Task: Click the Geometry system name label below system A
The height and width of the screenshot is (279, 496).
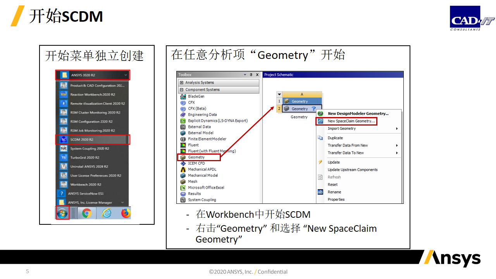Action: point(299,117)
